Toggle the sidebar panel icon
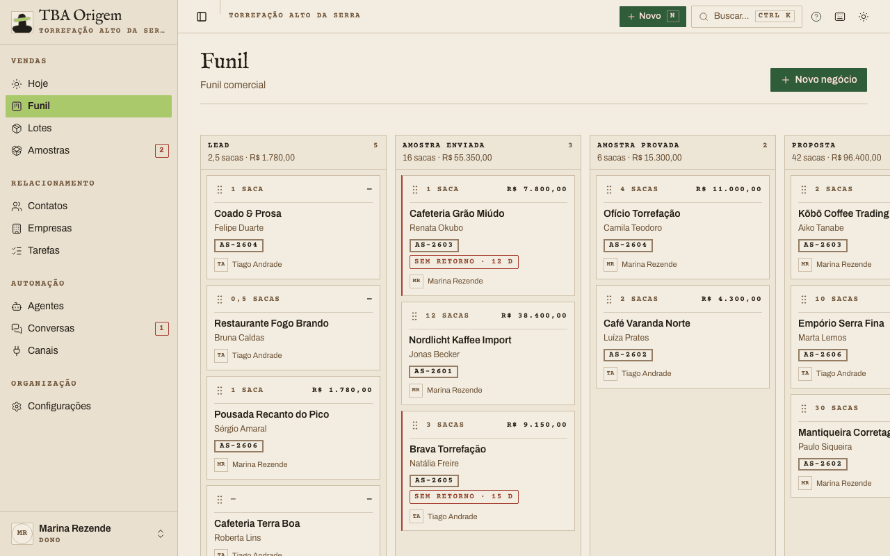The image size is (890, 556). [202, 17]
